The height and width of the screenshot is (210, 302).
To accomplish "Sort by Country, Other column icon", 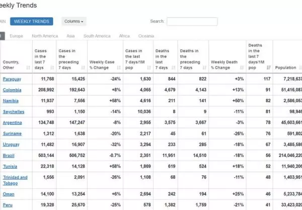I will click(28, 67).
